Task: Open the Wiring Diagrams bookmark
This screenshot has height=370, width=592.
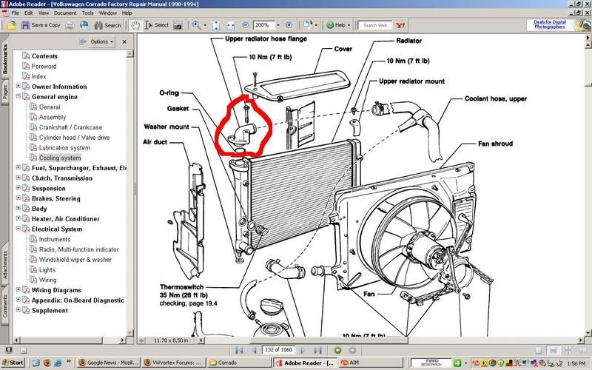Action: click(56, 290)
